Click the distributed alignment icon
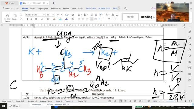This screenshot has width=194, height=109. tap(96, 19)
